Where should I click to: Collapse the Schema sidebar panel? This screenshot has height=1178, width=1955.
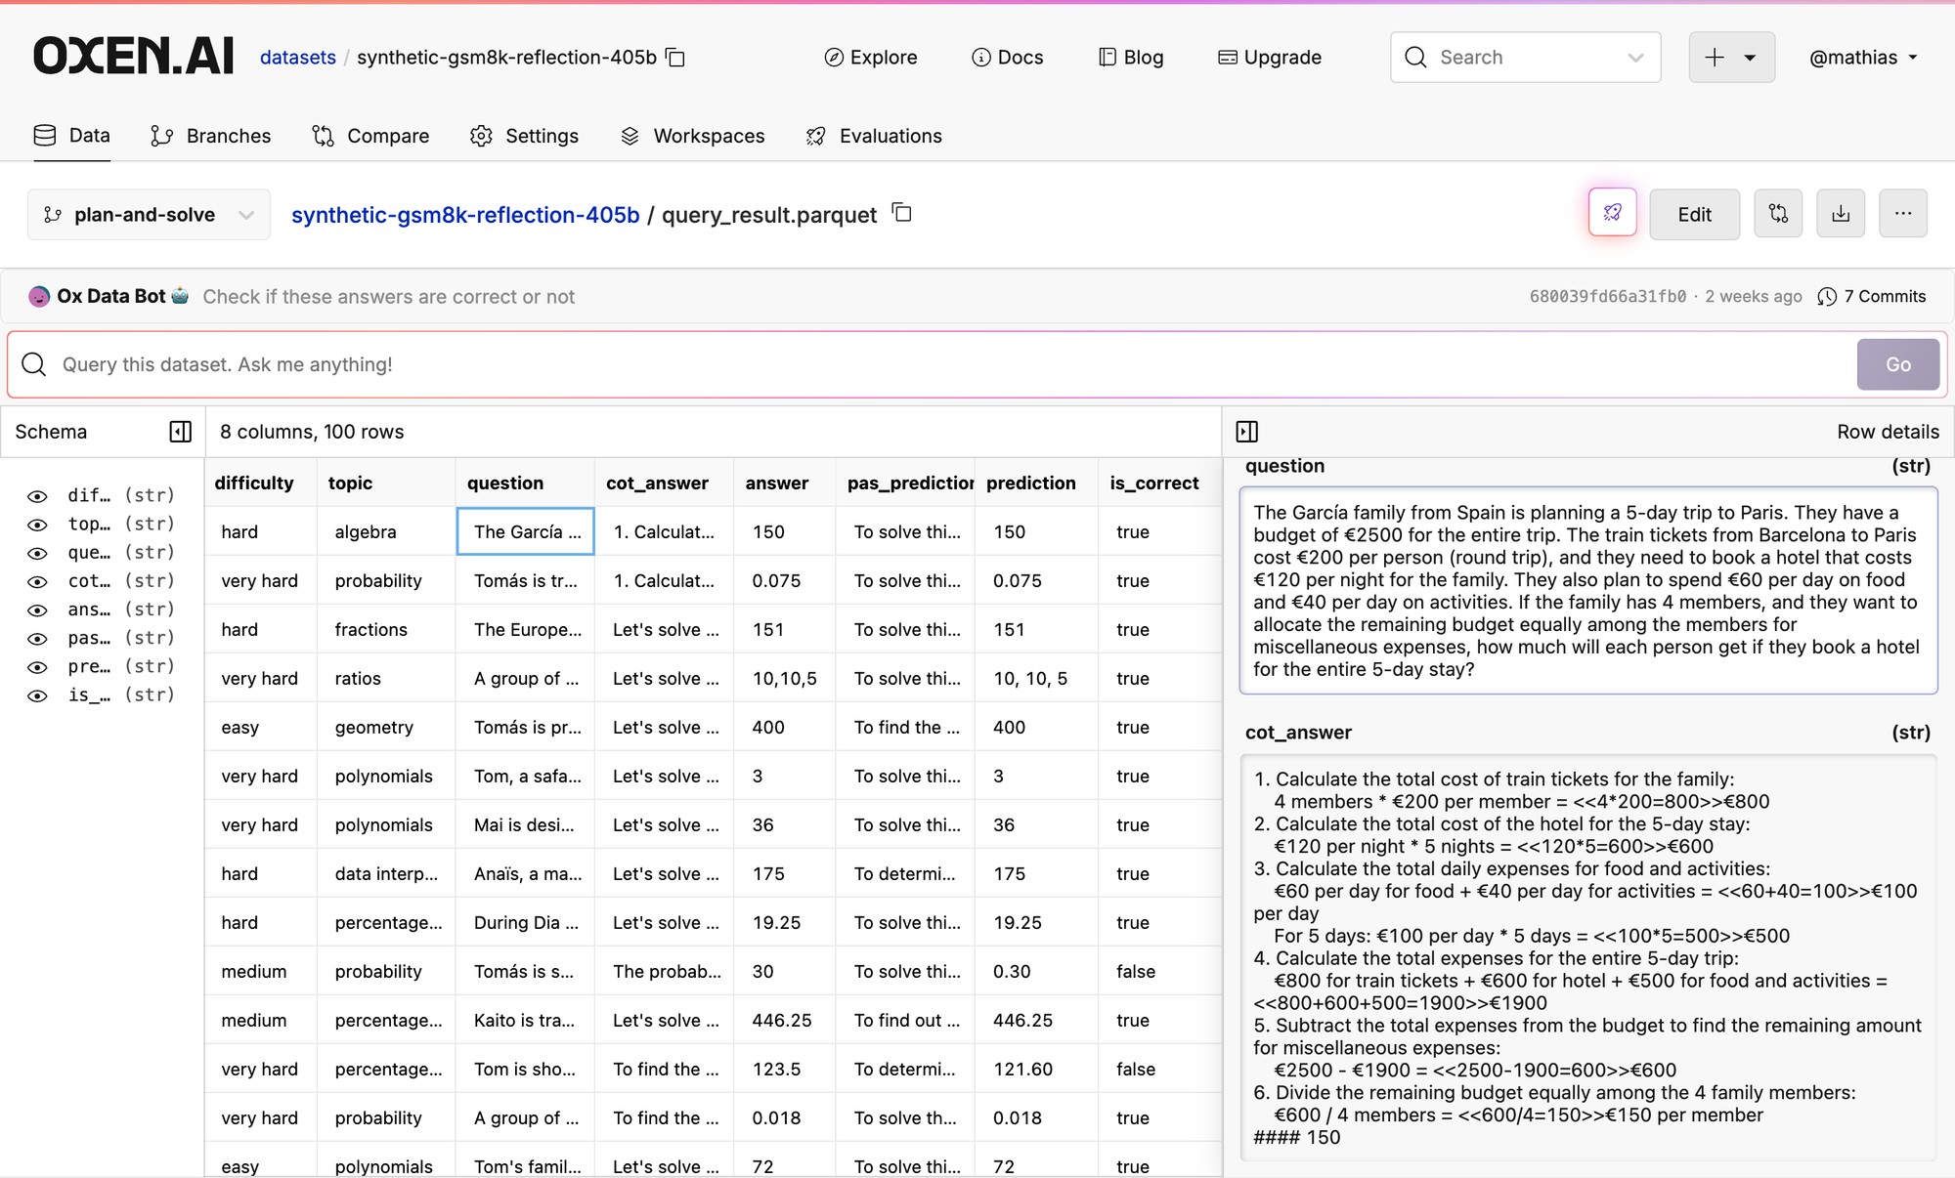181,432
